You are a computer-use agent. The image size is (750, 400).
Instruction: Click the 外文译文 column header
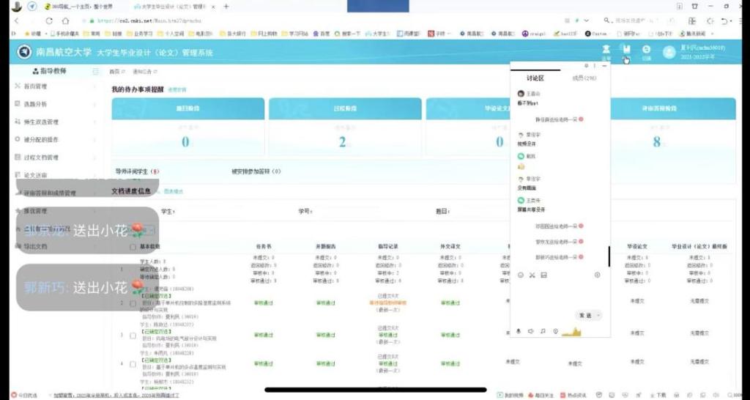click(450, 247)
